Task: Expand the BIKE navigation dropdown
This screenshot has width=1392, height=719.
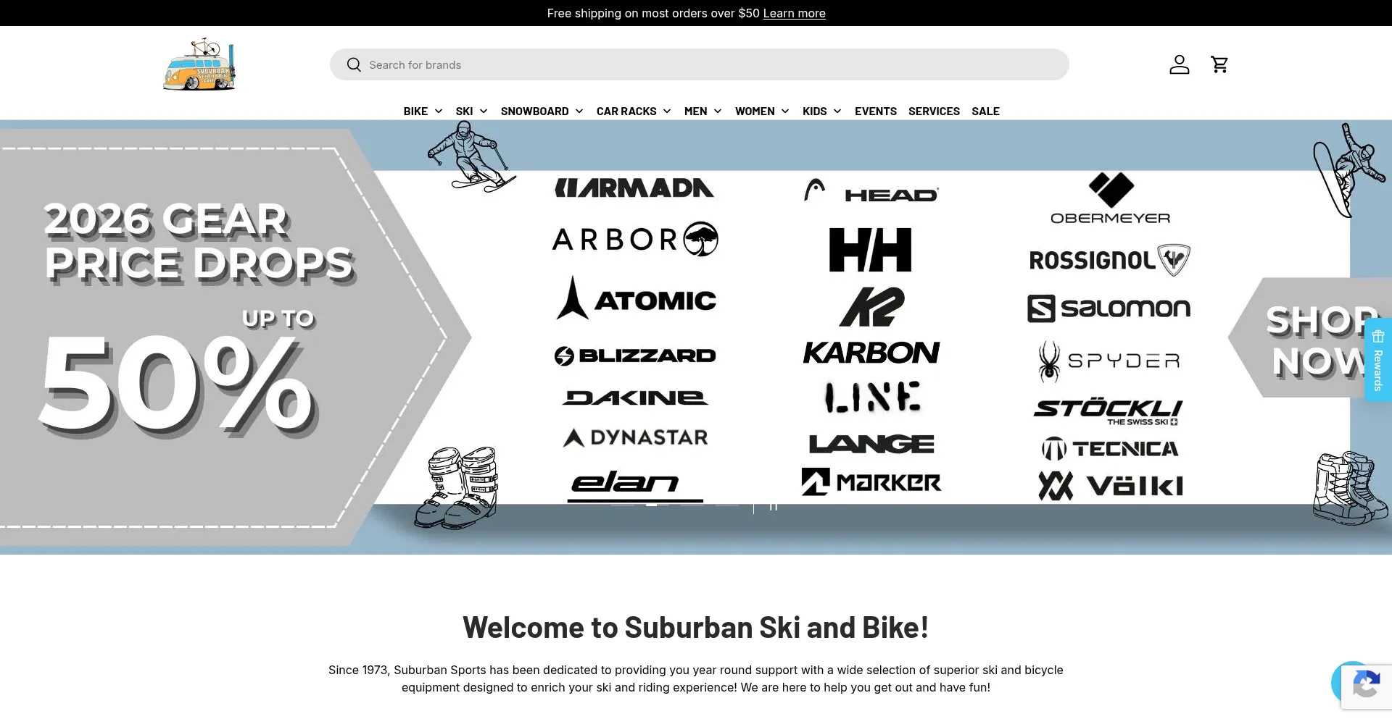Action: point(423,111)
